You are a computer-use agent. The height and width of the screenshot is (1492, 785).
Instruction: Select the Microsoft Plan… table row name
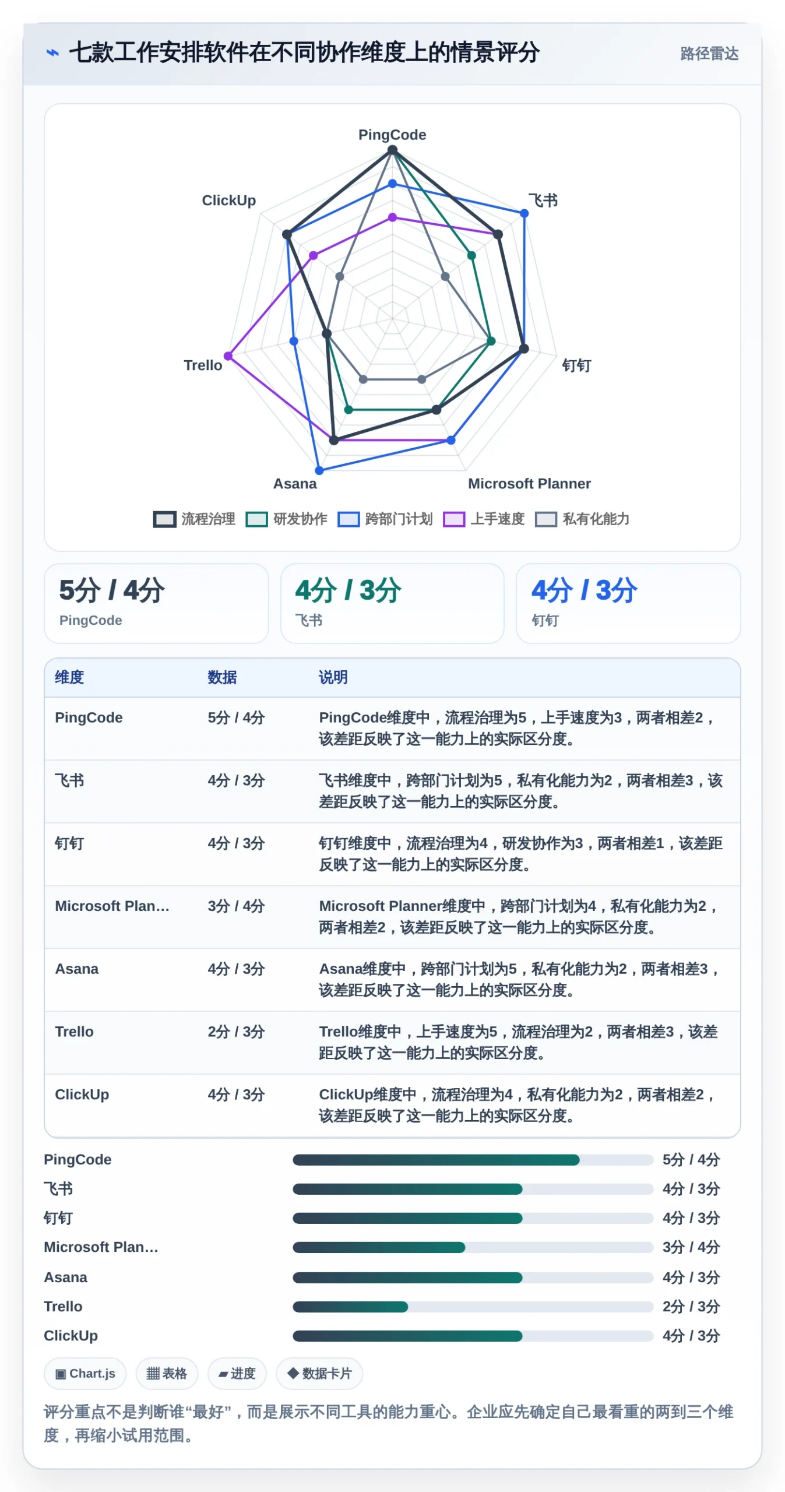coord(112,906)
